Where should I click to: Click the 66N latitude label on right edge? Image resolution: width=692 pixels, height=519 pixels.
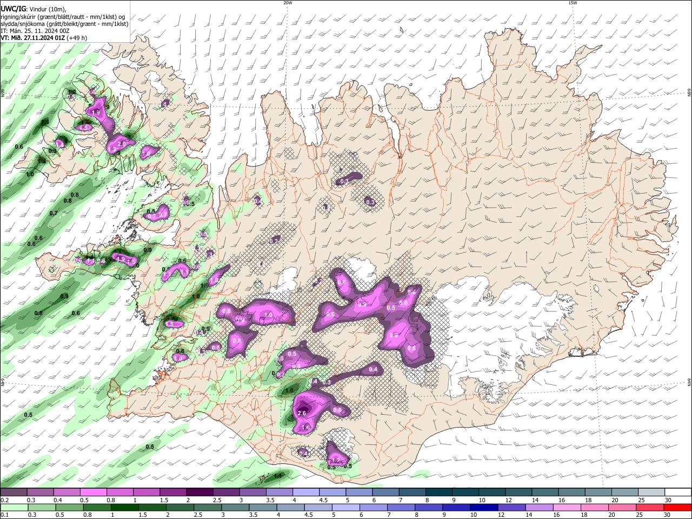689,93
